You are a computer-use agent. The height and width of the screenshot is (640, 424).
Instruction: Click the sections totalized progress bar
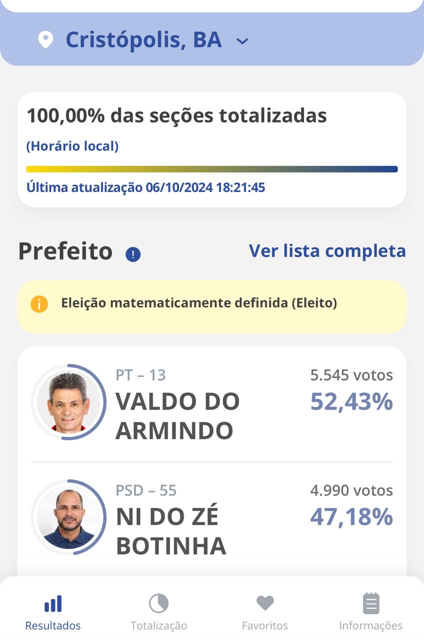[212, 169]
